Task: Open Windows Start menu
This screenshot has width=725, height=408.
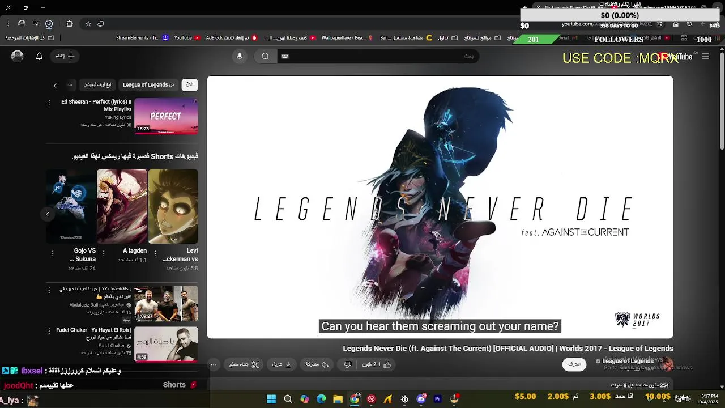Action: (x=271, y=399)
